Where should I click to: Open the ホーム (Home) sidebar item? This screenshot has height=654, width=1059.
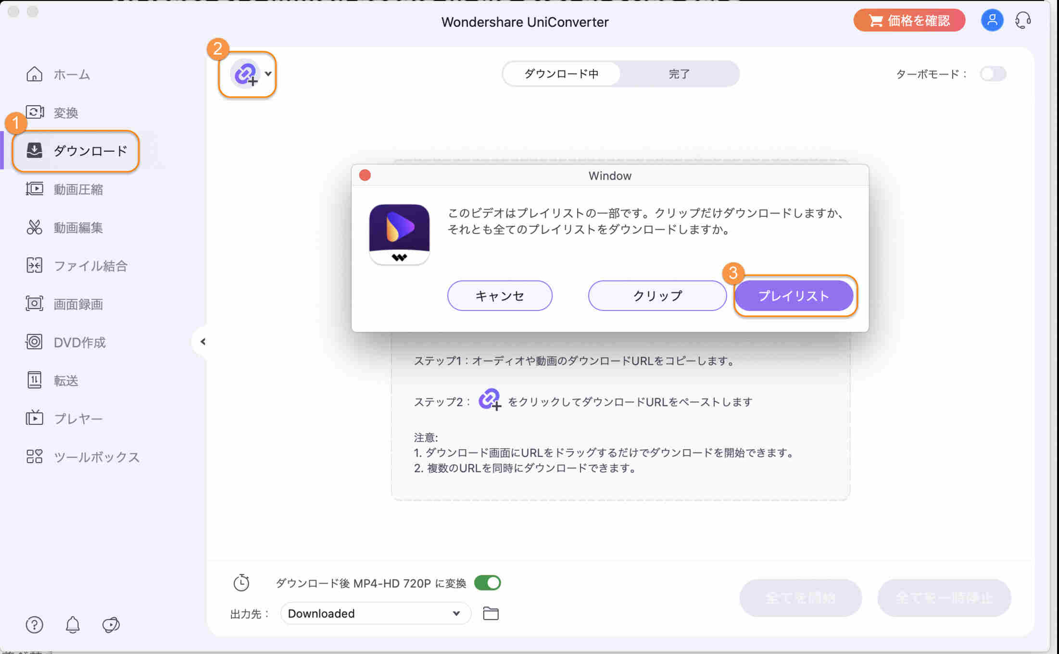tap(58, 74)
